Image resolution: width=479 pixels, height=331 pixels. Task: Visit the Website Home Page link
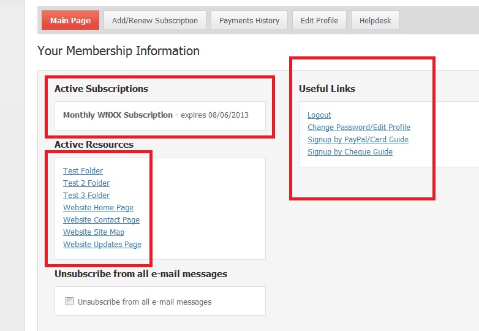click(98, 208)
